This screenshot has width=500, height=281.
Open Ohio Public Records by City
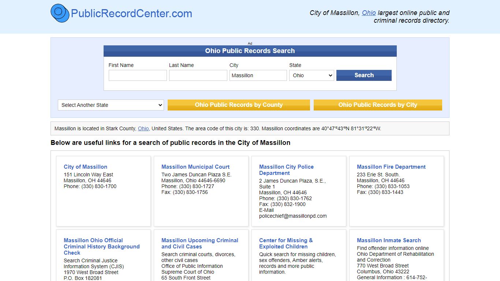pos(378,105)
